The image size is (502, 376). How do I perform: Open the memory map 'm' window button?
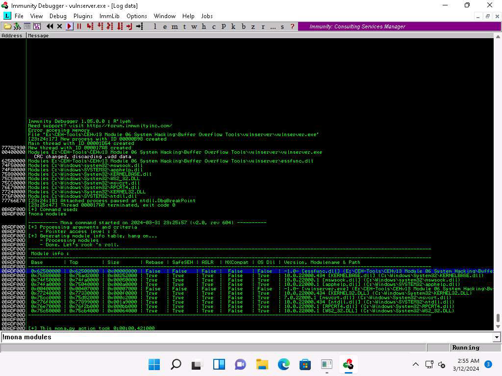(175, 26)
